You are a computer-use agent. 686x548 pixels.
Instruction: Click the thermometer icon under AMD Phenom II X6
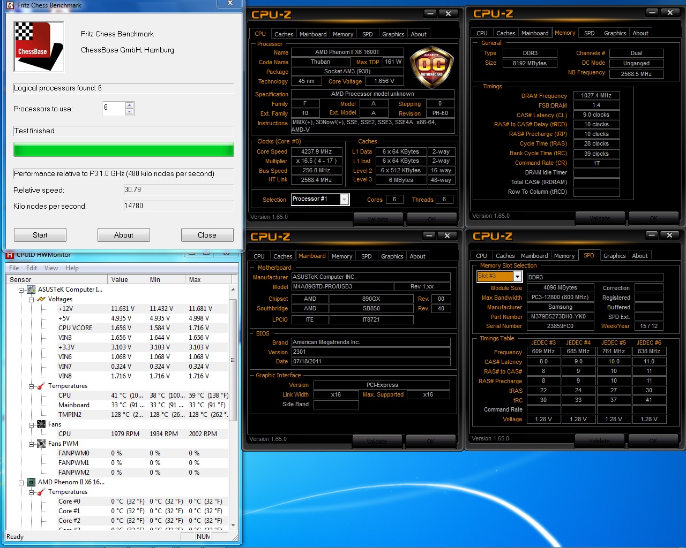(41, 492)
